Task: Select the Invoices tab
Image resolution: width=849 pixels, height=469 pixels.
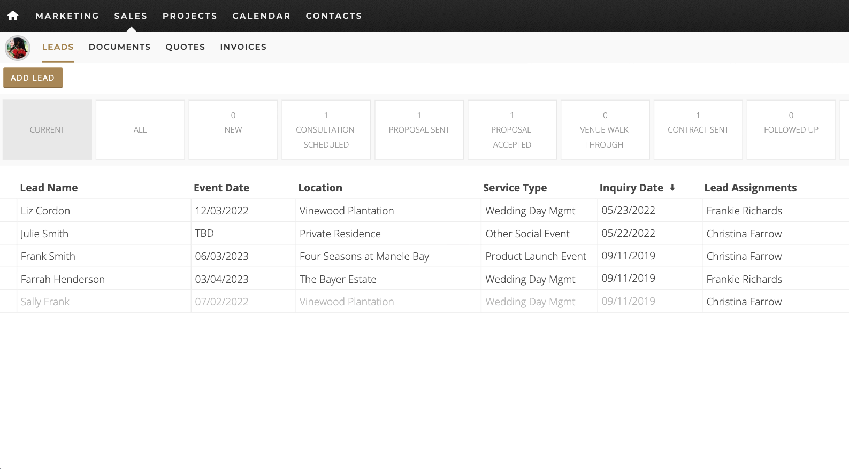Action: (243, 47)
